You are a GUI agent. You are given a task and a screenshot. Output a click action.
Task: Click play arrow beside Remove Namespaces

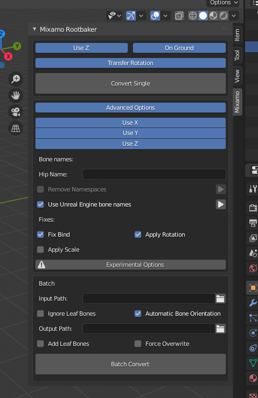pos(221,189)
